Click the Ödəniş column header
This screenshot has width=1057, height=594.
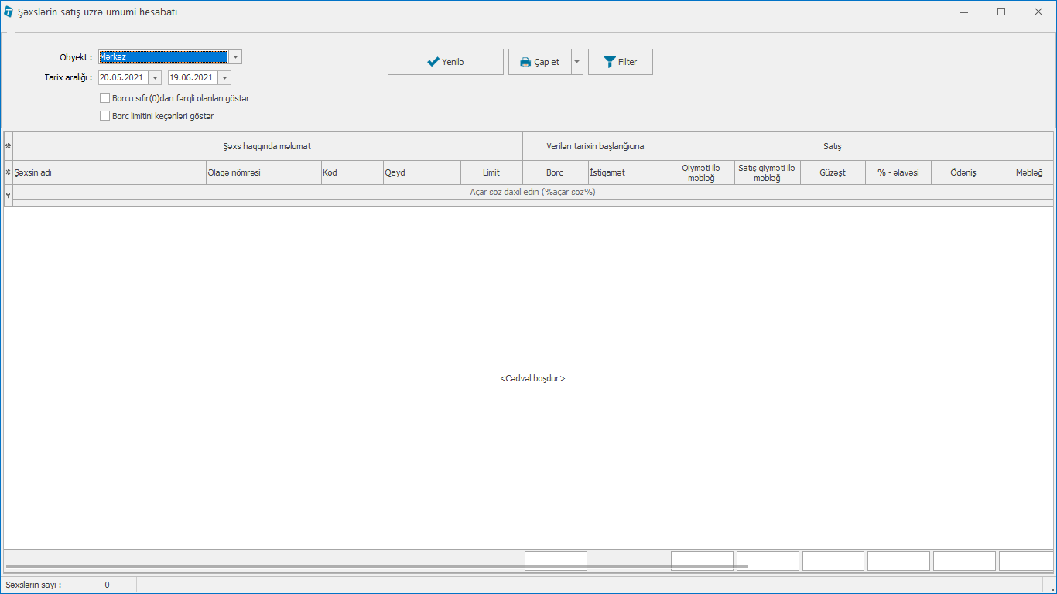pos(963,172)
